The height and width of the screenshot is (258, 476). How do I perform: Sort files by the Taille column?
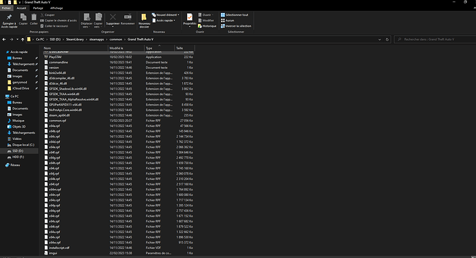184,48
